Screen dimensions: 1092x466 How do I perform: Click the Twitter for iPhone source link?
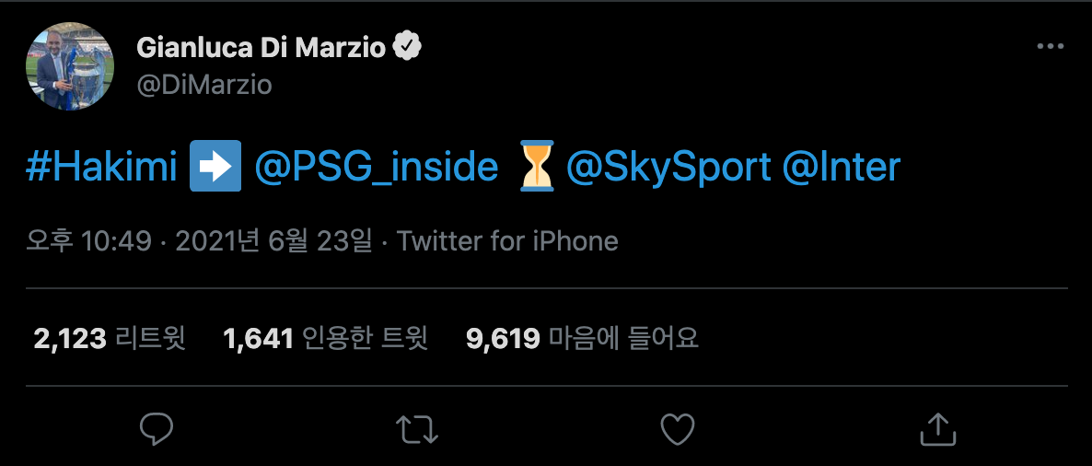click(507, 241)
